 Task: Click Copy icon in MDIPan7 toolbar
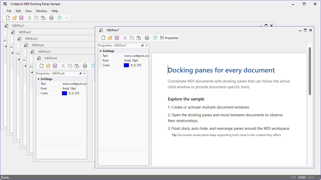[x=132, y=38]
